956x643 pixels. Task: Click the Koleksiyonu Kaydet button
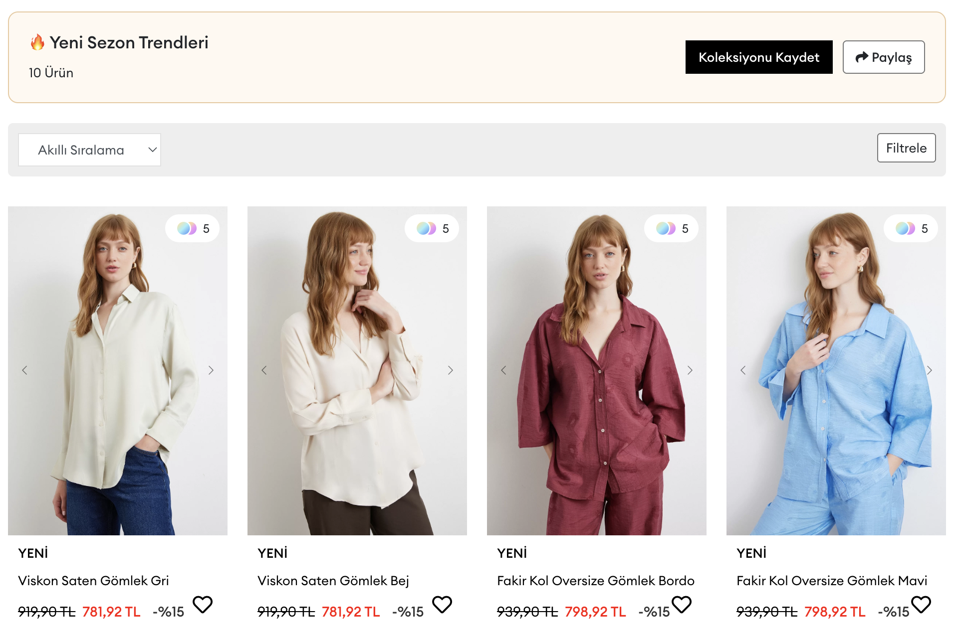tap(758, 57)
